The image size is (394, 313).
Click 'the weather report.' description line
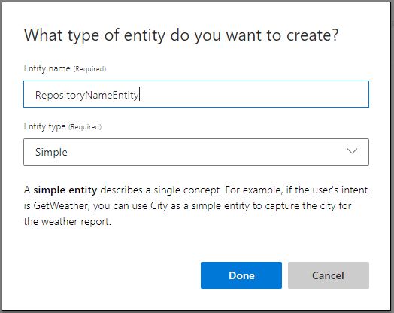(68, 221)
